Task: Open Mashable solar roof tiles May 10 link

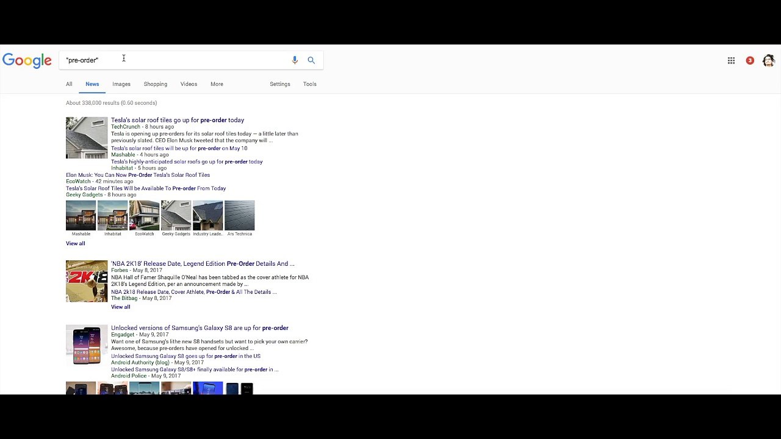Action: [x=179, y=148]
